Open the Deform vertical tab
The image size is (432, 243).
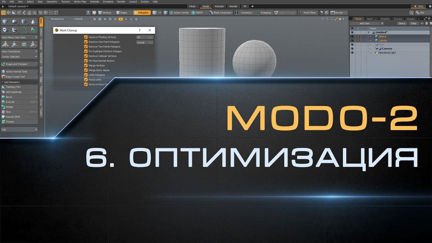[41, 32]
